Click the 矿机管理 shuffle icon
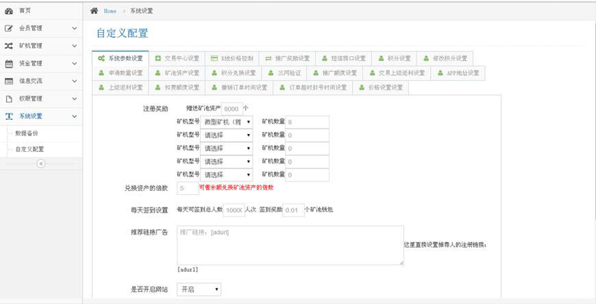596x304 pixels. click(x=9, y=46)
